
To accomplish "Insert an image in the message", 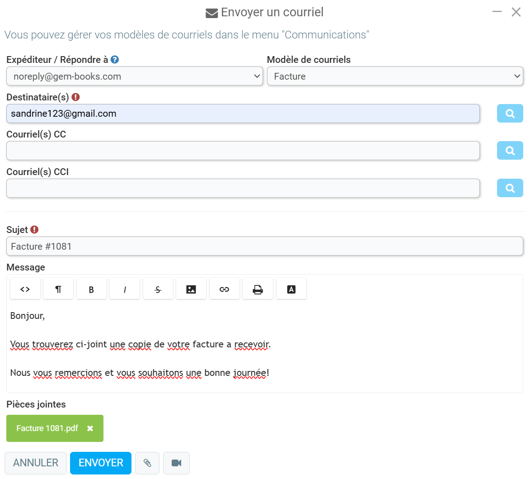I will coord(191,289).
